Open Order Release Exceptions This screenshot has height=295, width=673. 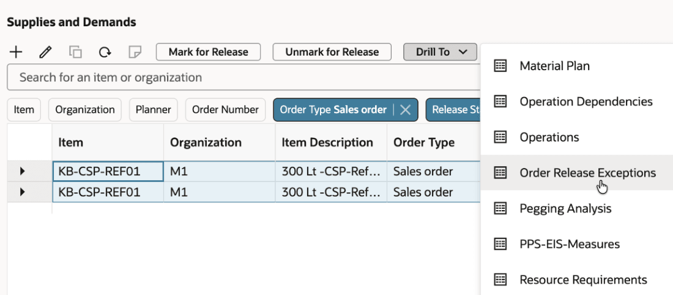(577, 173)
